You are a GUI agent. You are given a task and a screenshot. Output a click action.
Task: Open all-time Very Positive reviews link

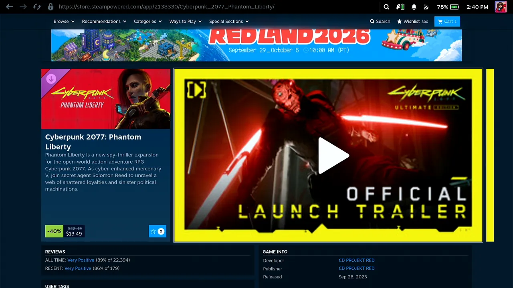(x=81, y=260)
